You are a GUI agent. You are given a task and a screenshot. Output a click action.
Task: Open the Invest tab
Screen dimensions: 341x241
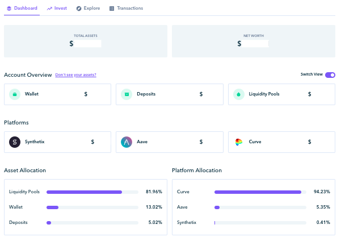point(57,9)
